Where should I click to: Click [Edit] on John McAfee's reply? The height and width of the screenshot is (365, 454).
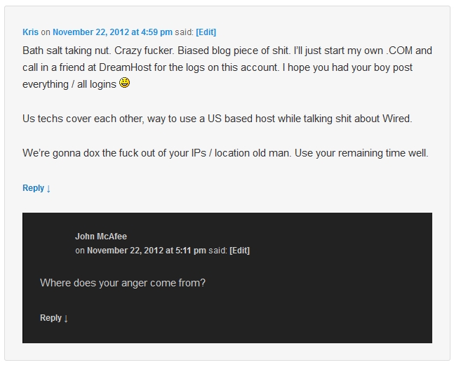click(239, 251)
